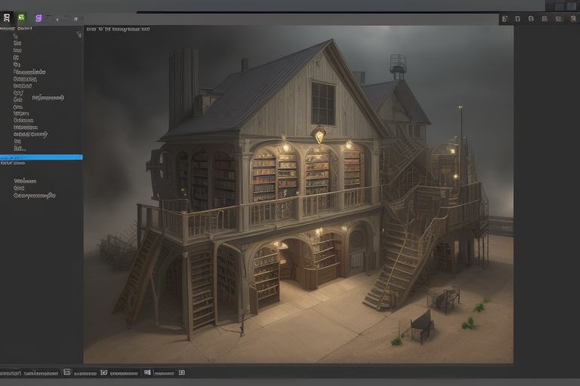Select the sidebar item with the parenthesized label
The image size is (580, 386).
pos(47,98)
